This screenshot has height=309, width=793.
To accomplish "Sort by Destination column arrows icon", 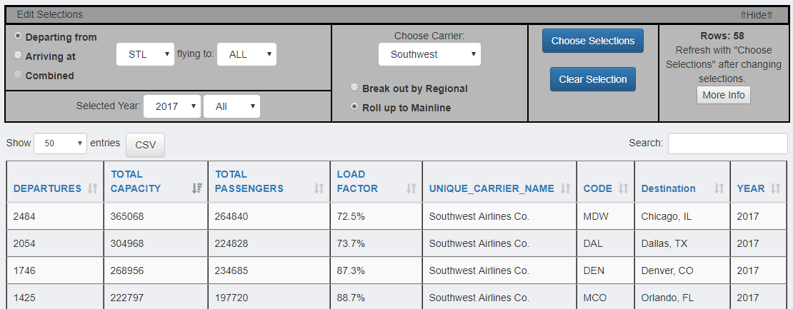I will pyautogui.click(x=719, y=188).
